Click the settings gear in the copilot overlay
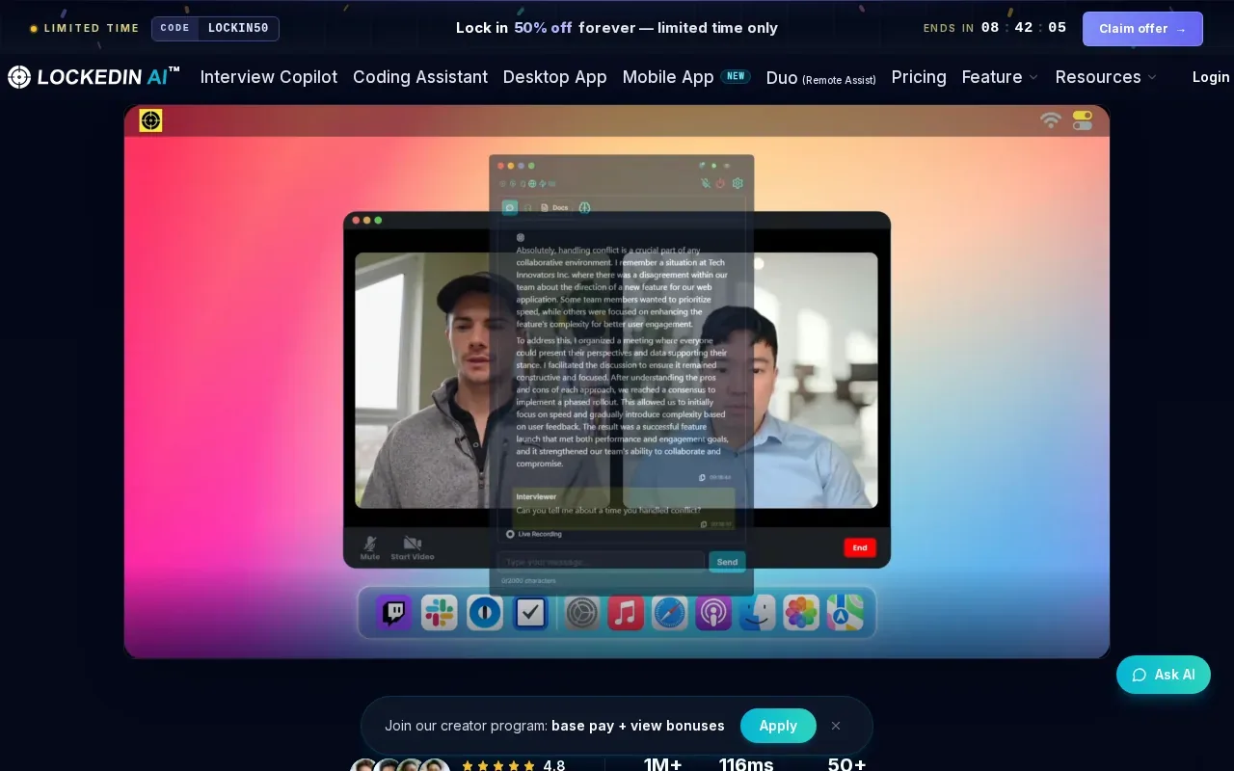 coord(738,183)
